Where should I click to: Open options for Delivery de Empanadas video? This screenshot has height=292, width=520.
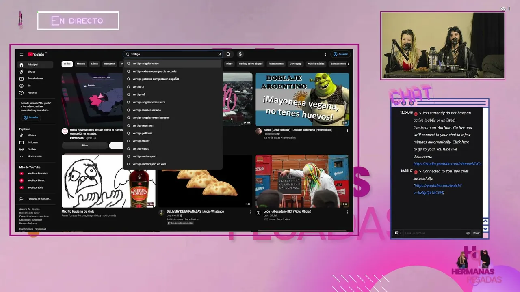pos(250,212)
